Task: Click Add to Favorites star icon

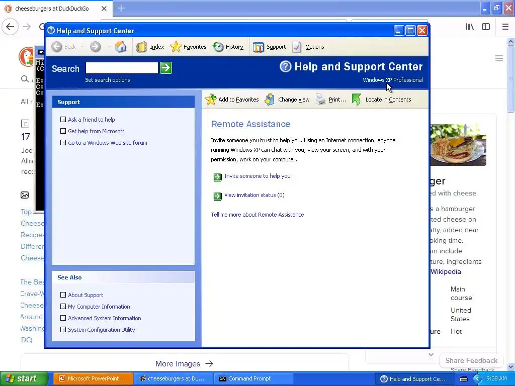Action: pyautogui.click(x=211, y=100)
